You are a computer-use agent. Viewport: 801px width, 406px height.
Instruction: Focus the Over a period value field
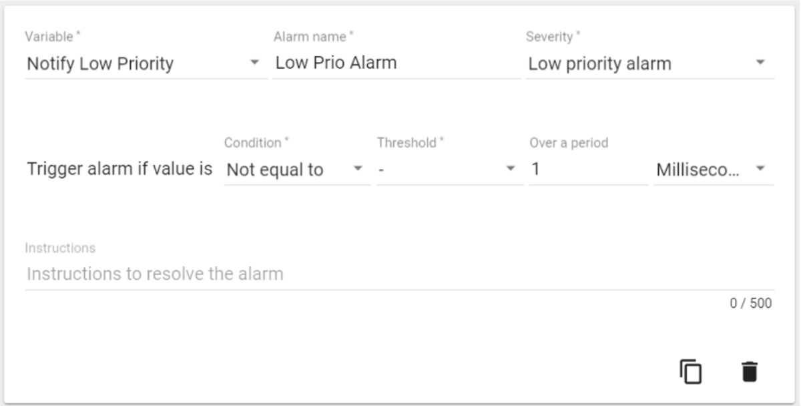pos(587,170)
